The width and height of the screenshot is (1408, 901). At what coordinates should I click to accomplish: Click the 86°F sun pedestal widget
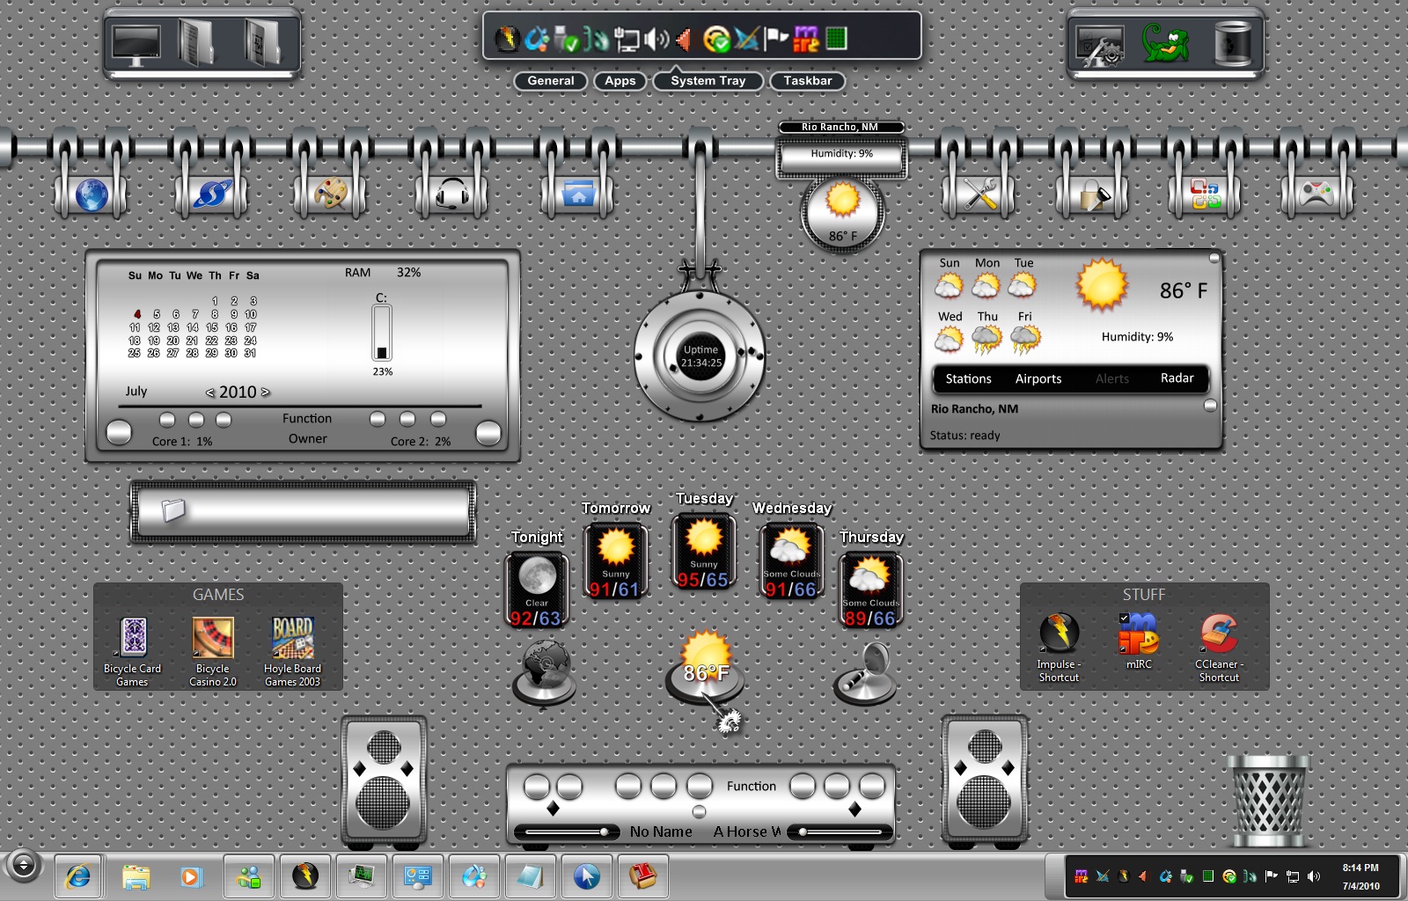pyautogui.click(x=705, y=667)
